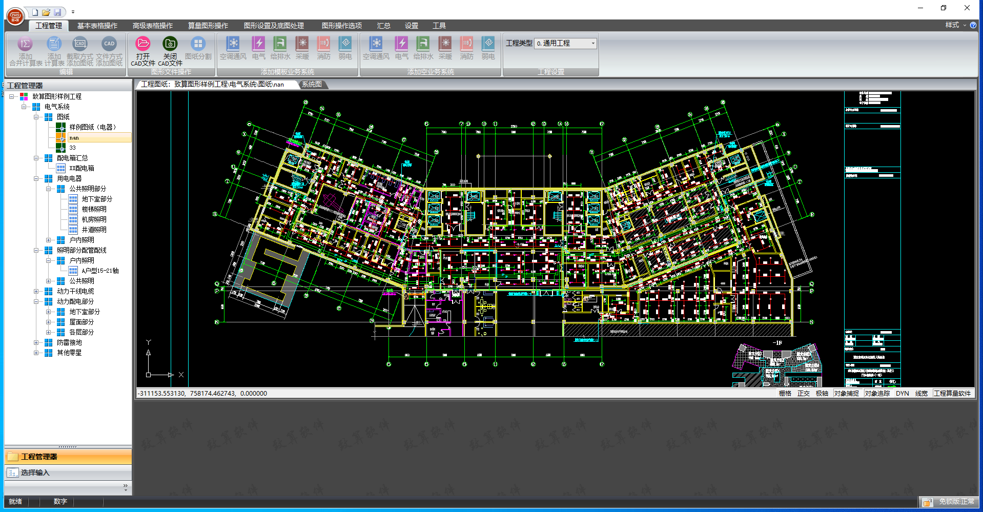
Task: Open a file via the quick-access folder icon
Action: tap(46, 12)
